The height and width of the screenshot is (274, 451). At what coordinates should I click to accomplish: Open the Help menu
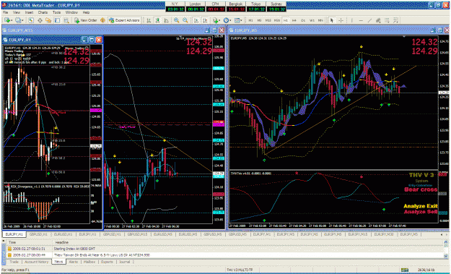[86, 12]
